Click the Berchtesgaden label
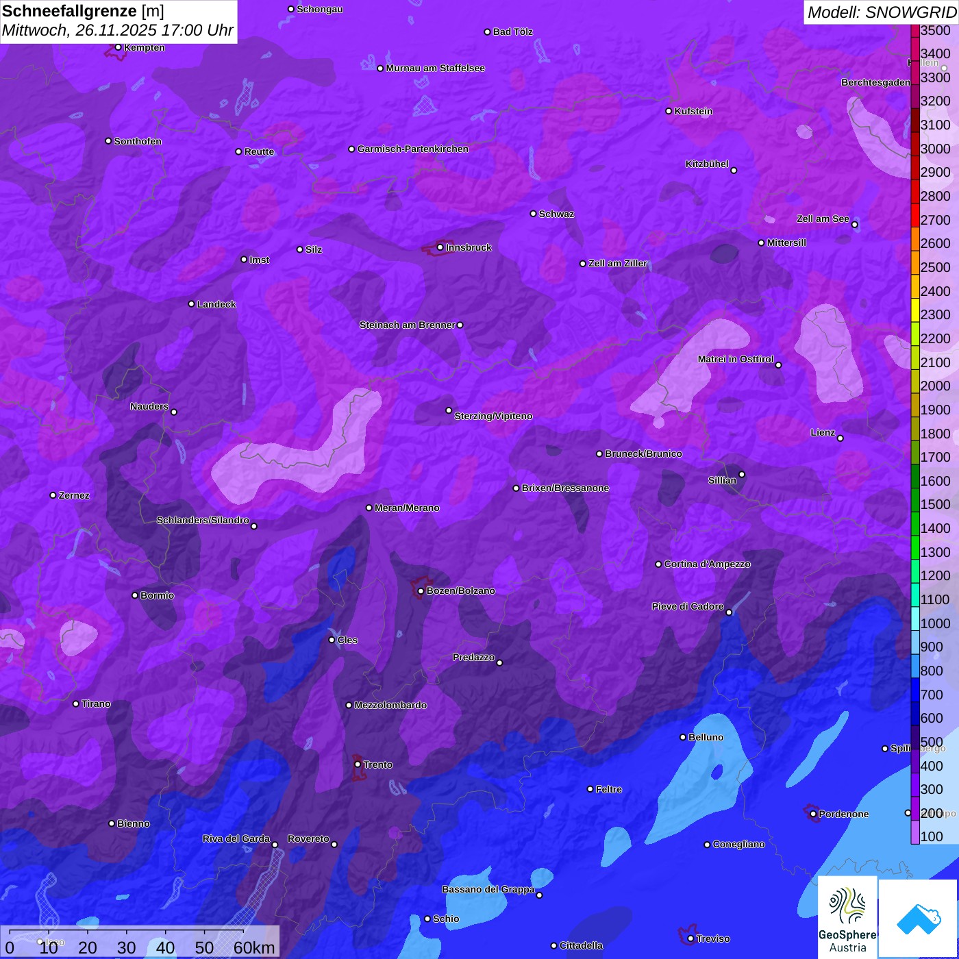Screen dimensions: 959x959 [x=875, y=82]
